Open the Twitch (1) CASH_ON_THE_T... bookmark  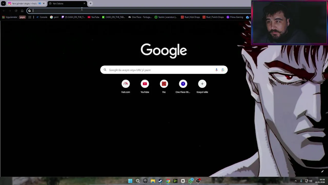(73, 17)
